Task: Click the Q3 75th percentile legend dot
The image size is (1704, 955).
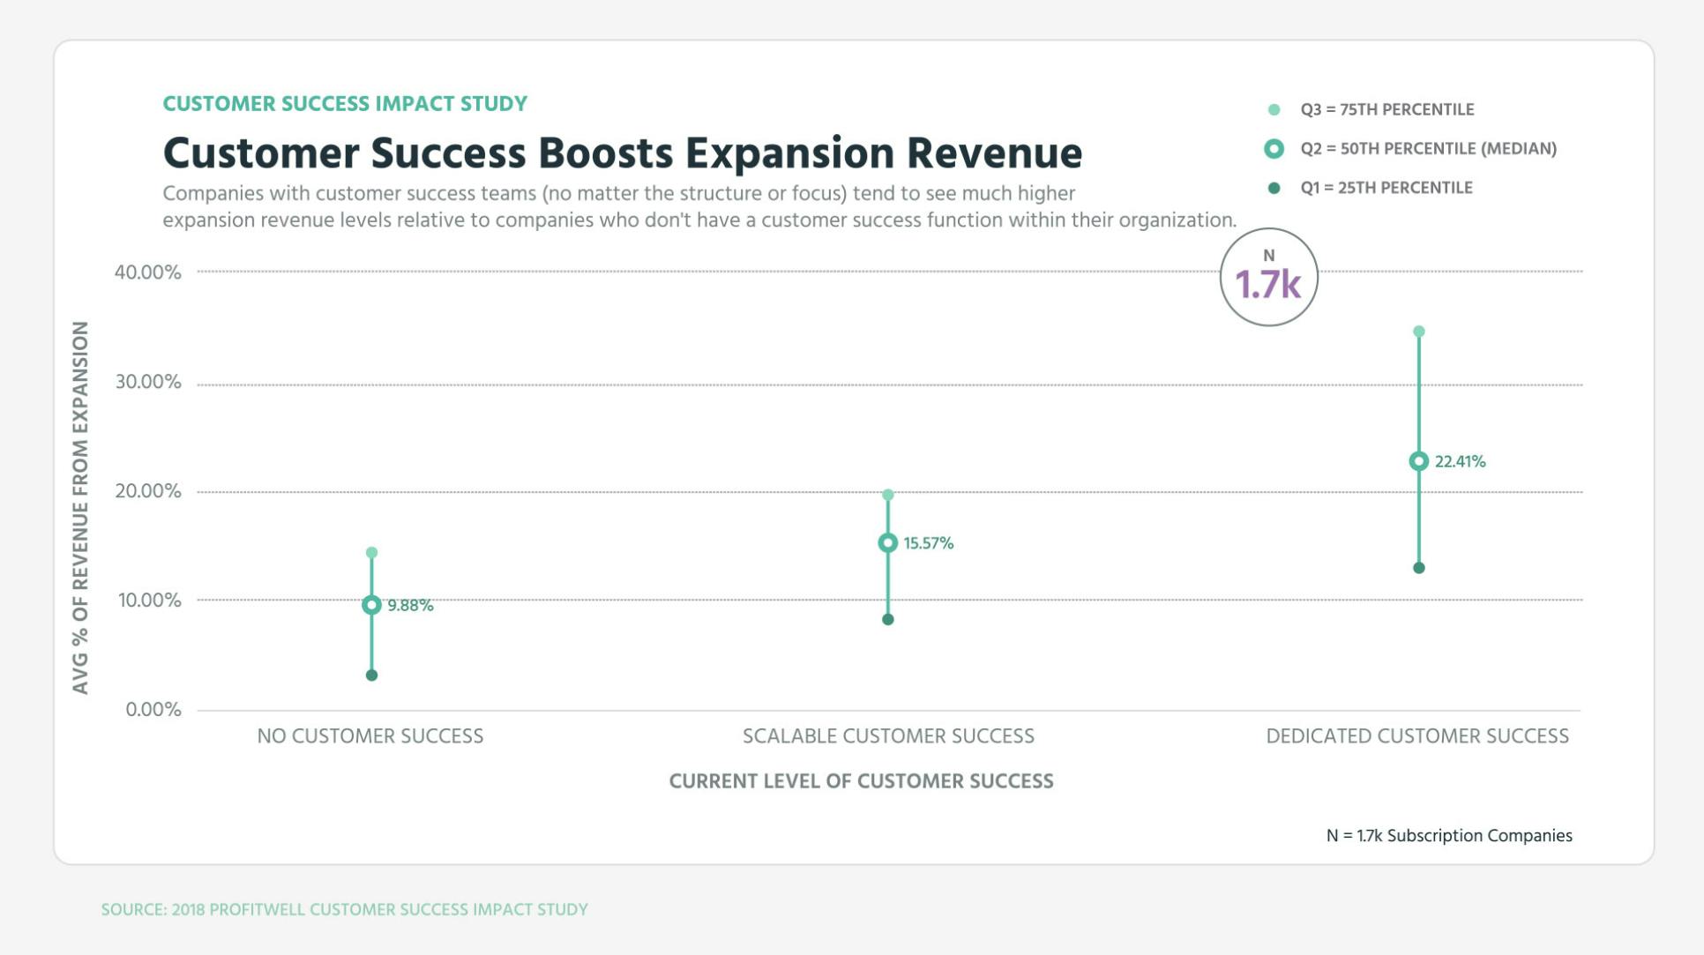Action: click(x=1272, y=109)
